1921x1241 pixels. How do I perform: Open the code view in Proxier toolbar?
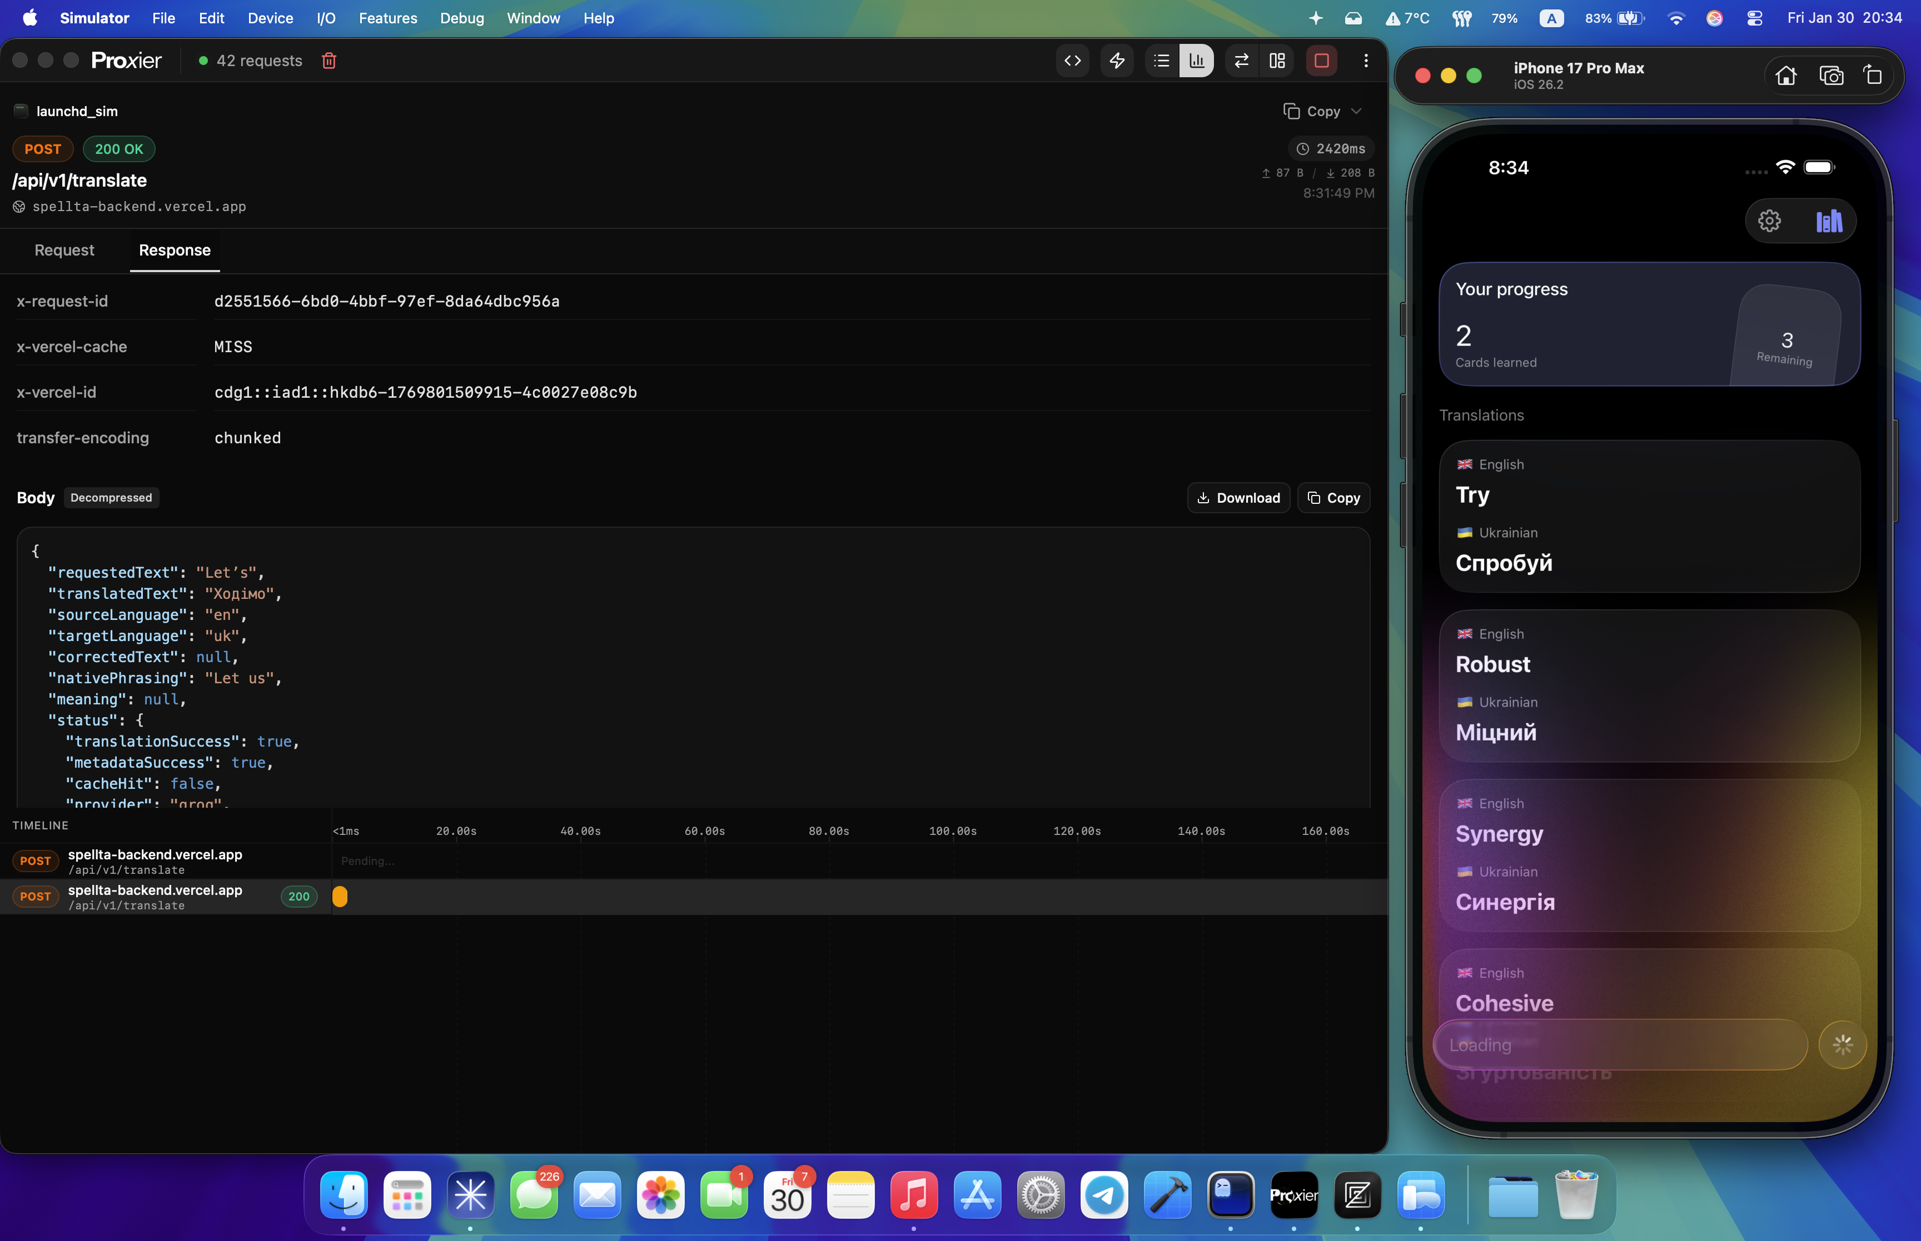[x=1072, y=61]
